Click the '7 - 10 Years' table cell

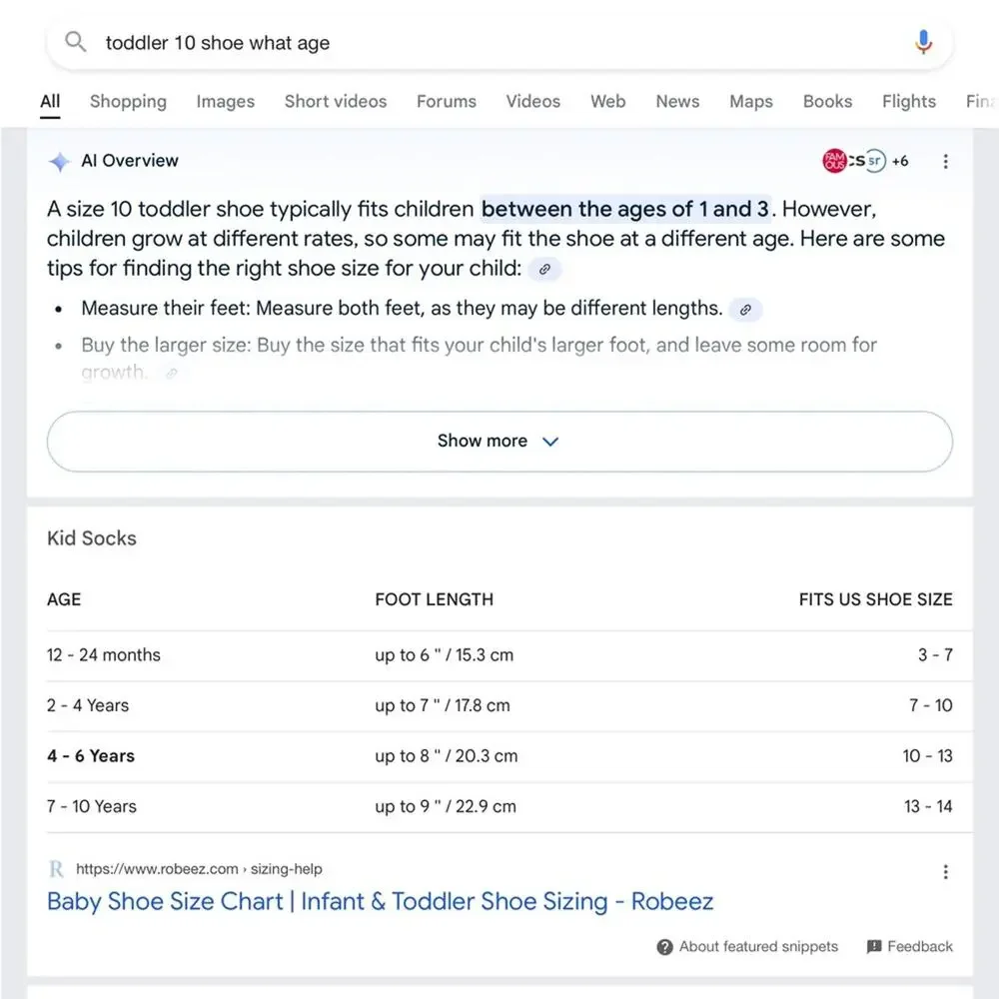pyautogui.click(x=92, y=806)
